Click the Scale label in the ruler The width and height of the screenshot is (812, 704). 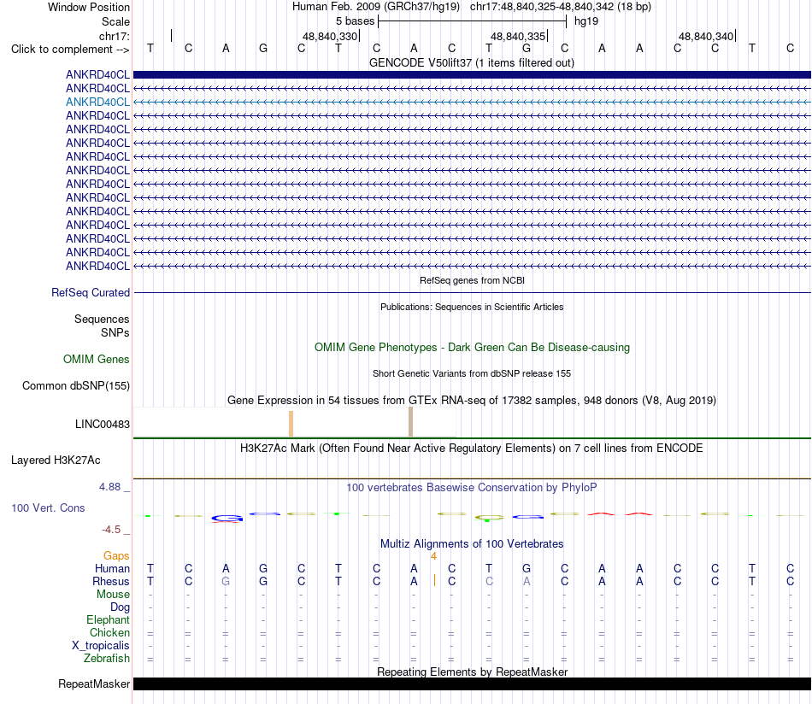click(x=115, y=21)
